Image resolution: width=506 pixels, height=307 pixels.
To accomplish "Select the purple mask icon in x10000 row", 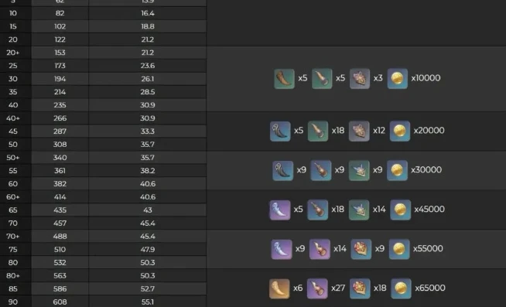I will point(360,79).
